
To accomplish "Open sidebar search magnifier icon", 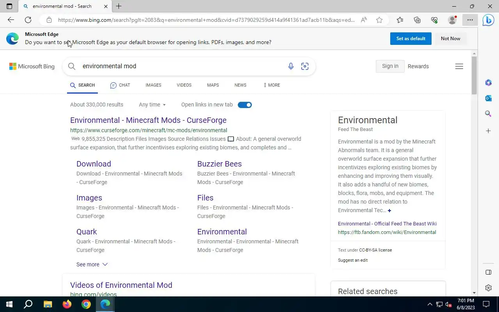I will (x=488, y=114).
